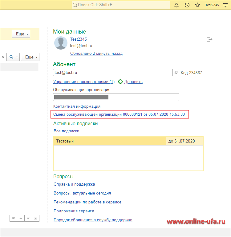The image size is (231, 237).
Task: Click the Код 234567 text
Action: [x=191, y=73]
